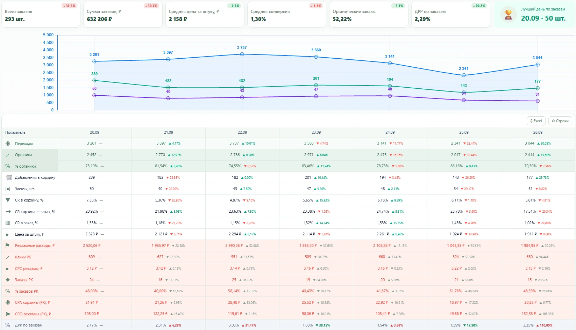Click the % органики percent icon
This screenshot has height=330, width=576.
[8, 166]
